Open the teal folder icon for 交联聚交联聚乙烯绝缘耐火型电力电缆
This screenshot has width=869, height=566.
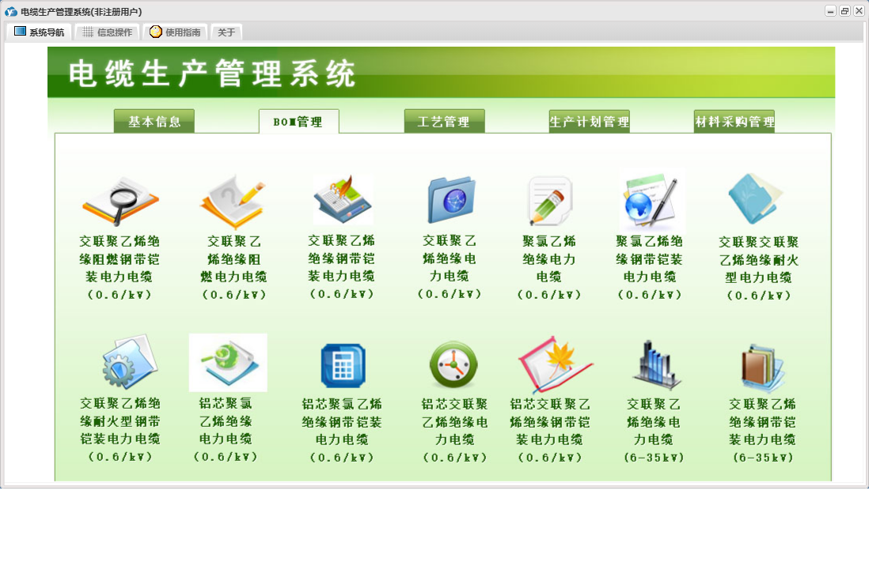pyautogui.click(x=755, y=198)
